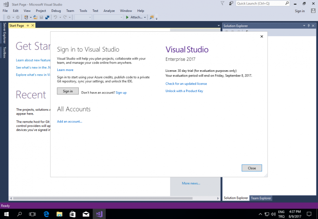This screenshot has height=219, width=318.
Task: Expand the Attach button dropdown arrow
Action: [145, 17]
